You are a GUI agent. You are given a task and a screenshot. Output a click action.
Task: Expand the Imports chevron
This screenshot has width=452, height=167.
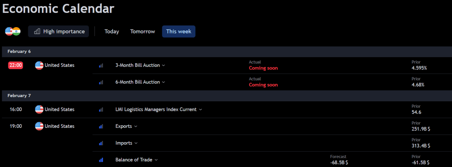click(136, 143)
